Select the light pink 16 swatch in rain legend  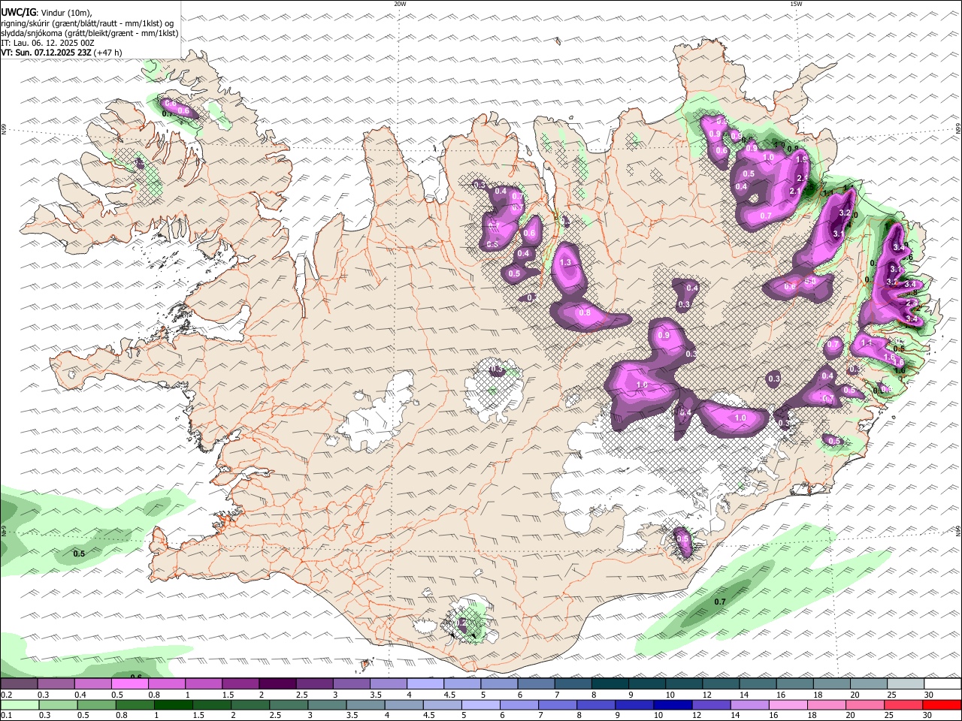click(788, 704)
